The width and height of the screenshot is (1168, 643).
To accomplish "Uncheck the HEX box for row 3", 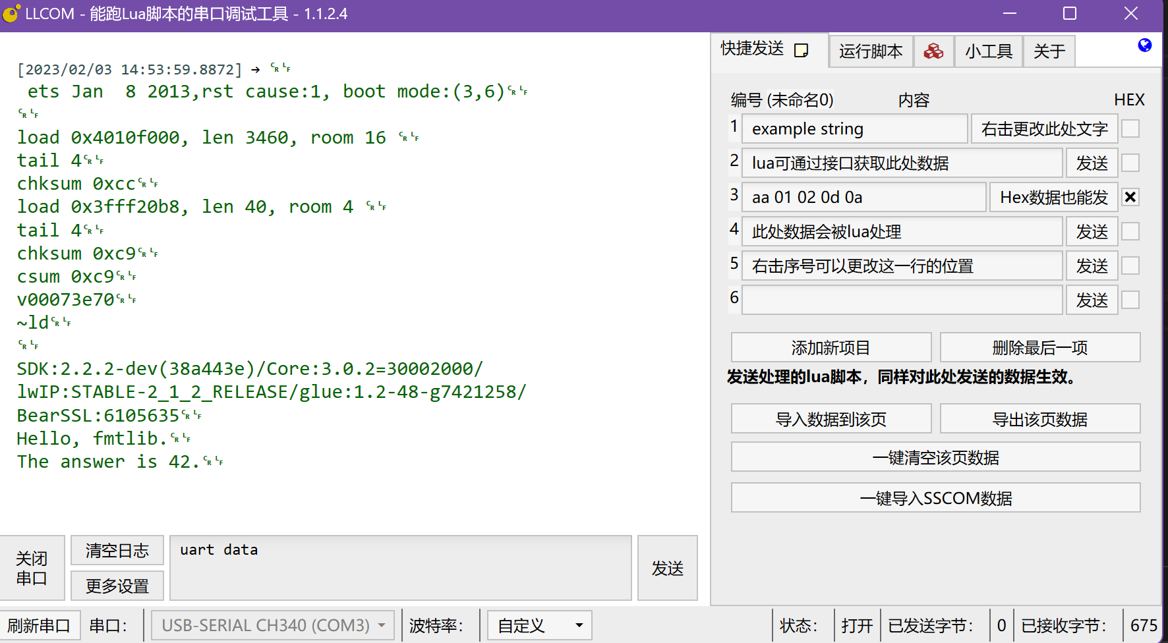I will 1130,198.
